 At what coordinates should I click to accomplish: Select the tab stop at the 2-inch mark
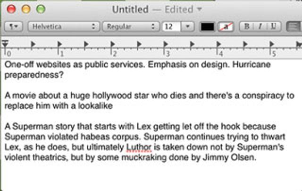pos(113,44)
